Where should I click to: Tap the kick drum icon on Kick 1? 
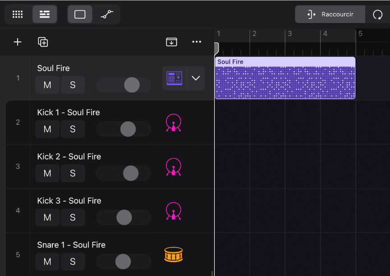click(x=174, y=122)
